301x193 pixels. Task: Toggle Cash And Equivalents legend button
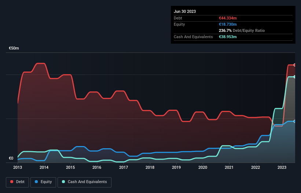[84, 182]
